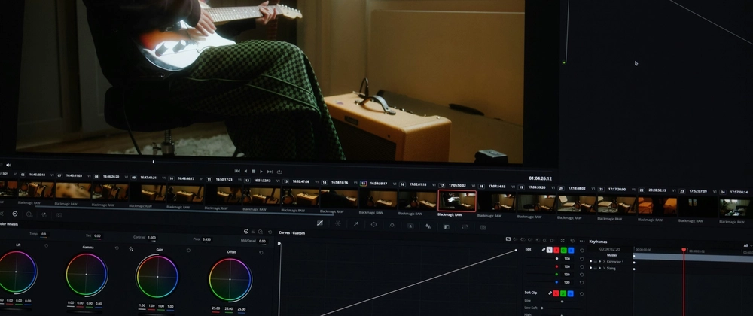Viewport: 753px width, 316px height.
Task: Reset the Gamma color wheel
Action: [x=117, y=248]
